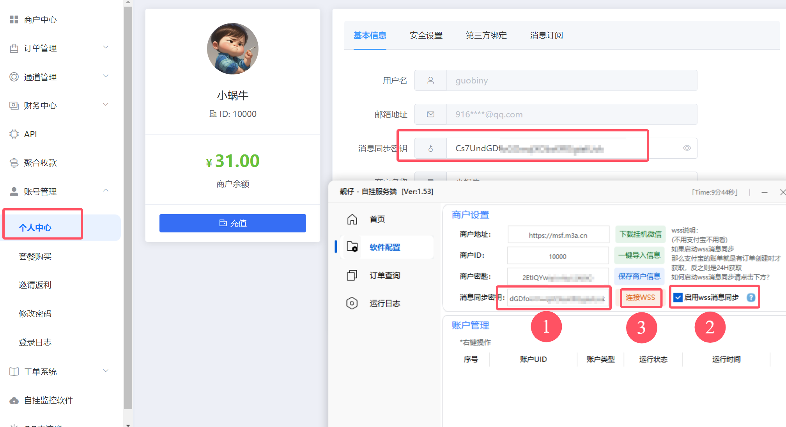Image resolution: width=786 pixels, height=427 pixels.
Task: Click the 商户密匙 input field
Action: [558, 277]
